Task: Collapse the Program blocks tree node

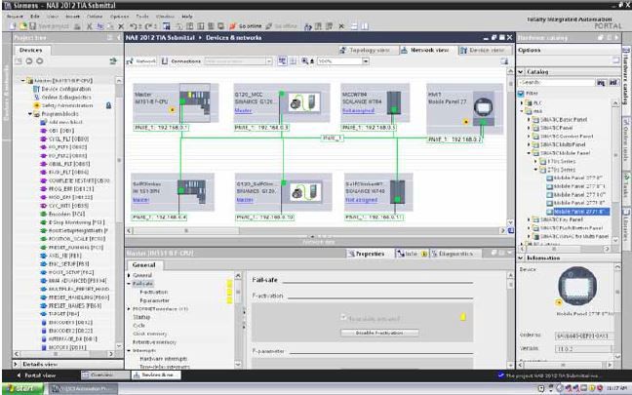Action: (x=30, y=114)
